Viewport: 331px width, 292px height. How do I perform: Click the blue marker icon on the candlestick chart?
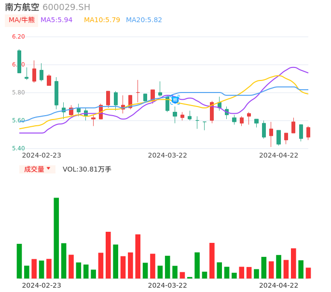point(175,100)
